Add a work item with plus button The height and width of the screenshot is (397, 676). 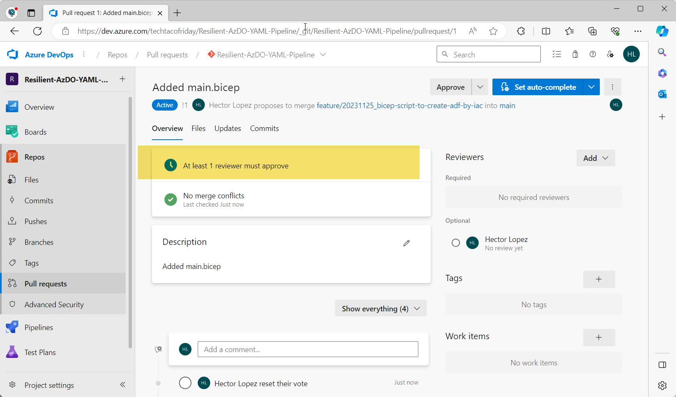599,338
